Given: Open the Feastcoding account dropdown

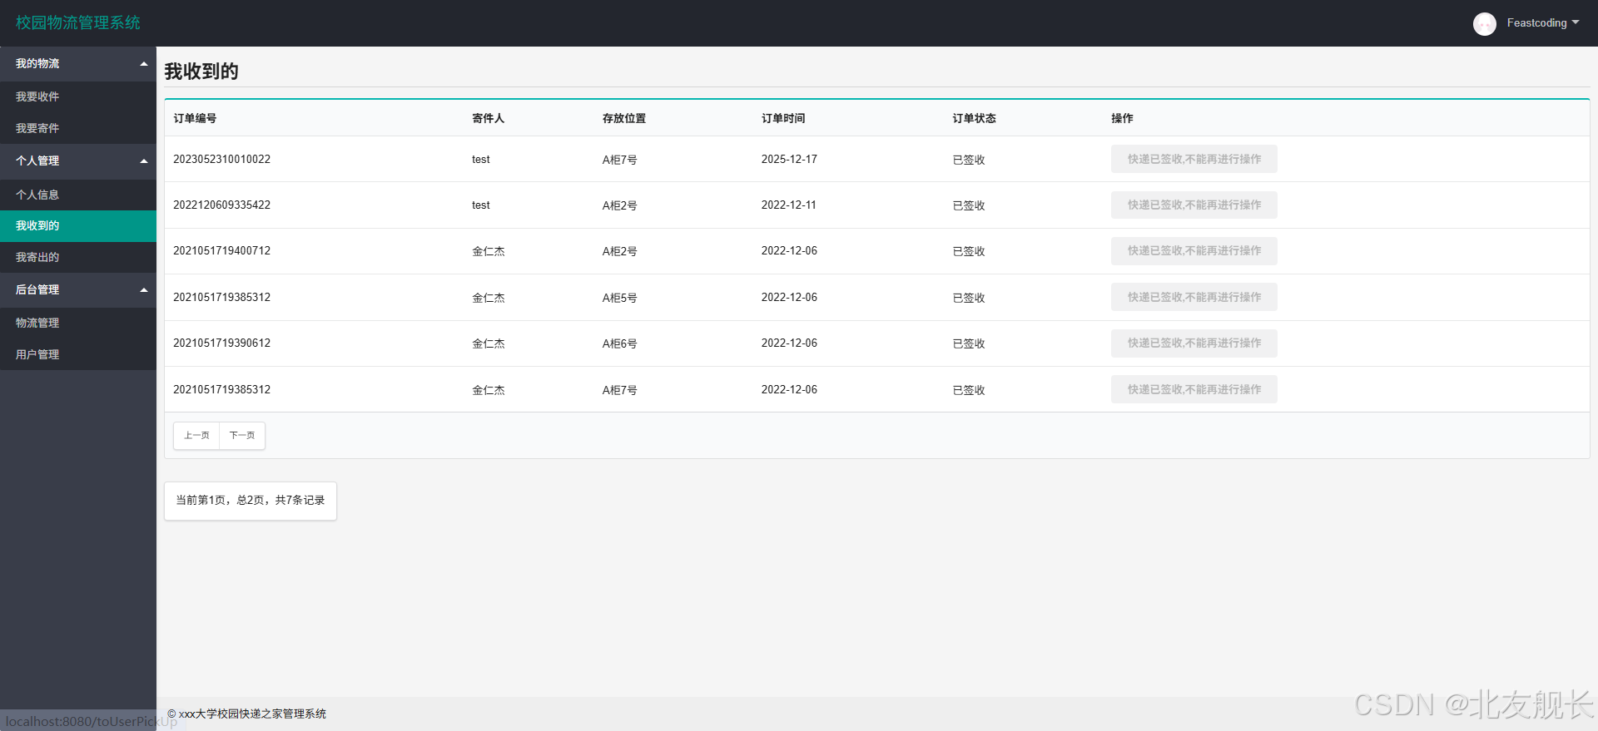Looking at the screenshot, I should tap(1542, 23).
